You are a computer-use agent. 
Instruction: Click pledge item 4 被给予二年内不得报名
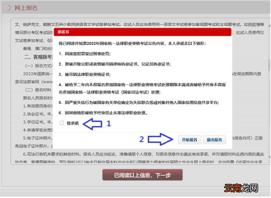pos(142,88)
